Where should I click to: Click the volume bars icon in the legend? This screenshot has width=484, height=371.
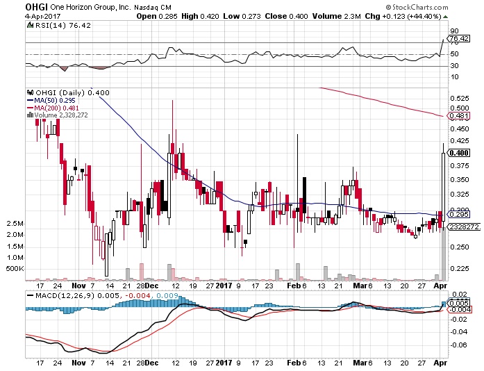click(x=31, y=115)
